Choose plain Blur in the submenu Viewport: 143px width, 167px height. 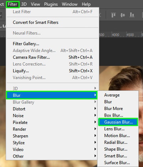[118, 102]
